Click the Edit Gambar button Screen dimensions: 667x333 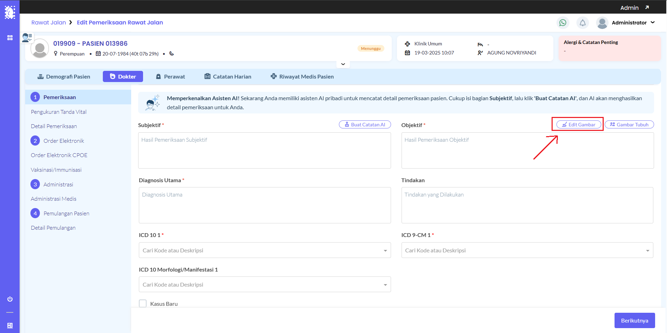point(579,125)
